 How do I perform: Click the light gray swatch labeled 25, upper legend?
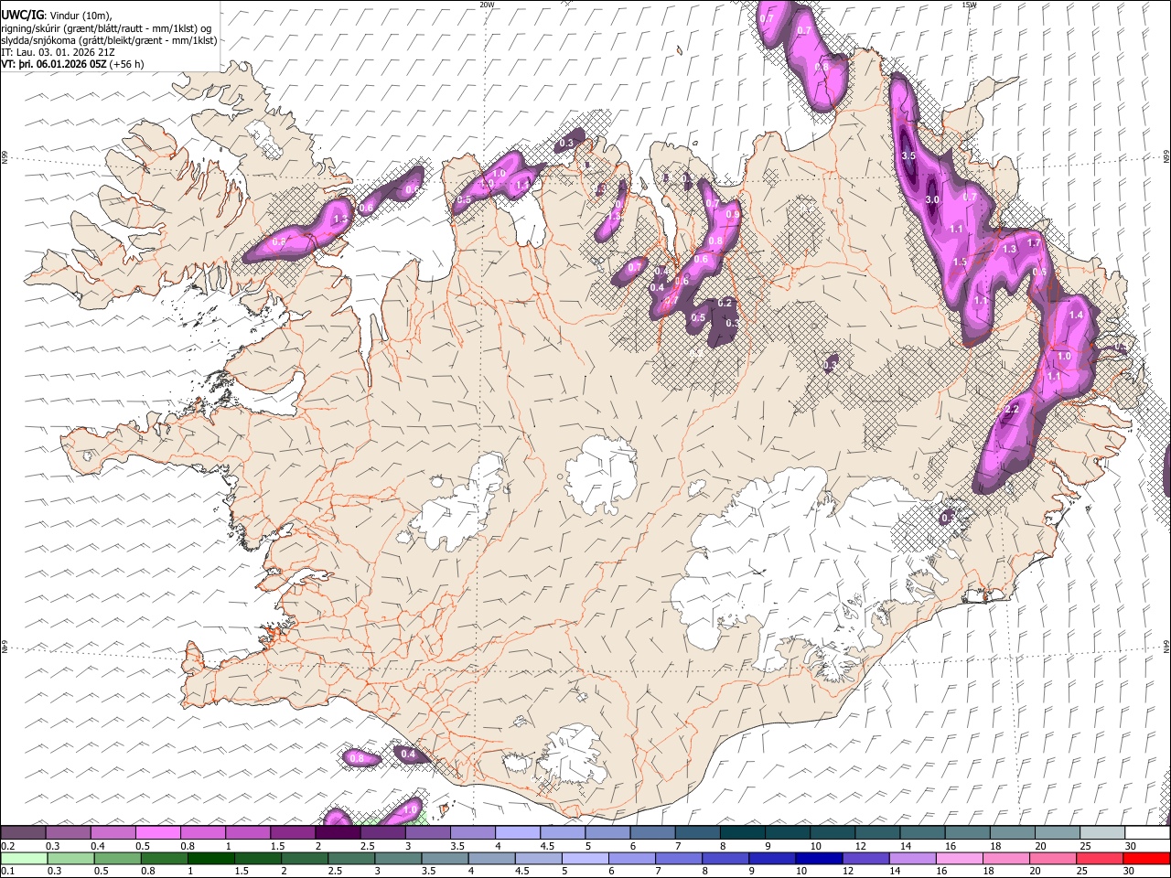pyautogui.click(x=1102, y=832)
